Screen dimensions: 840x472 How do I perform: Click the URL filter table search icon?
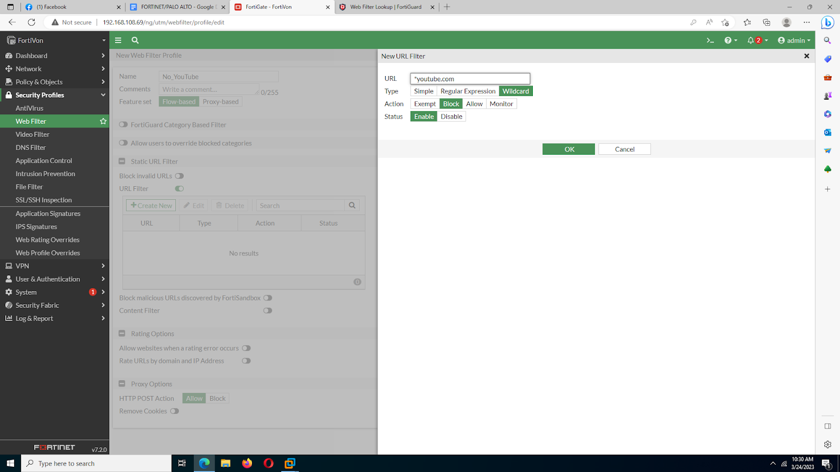352,206
